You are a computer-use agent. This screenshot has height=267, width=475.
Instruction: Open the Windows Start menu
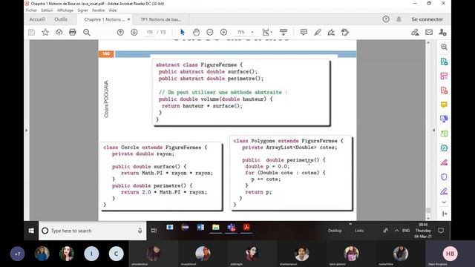click(x=31, y=231)
